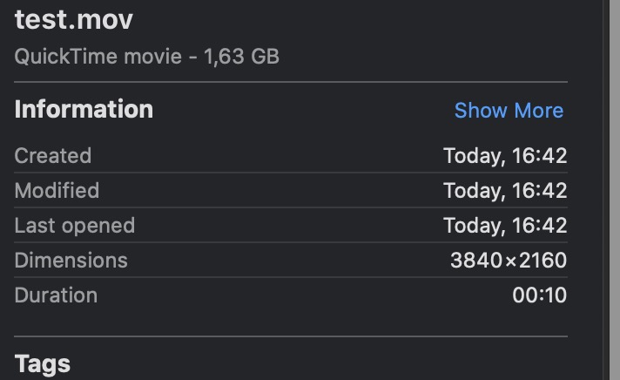Select the Created row label
620x380 pixels.
[x=53, y=156]
